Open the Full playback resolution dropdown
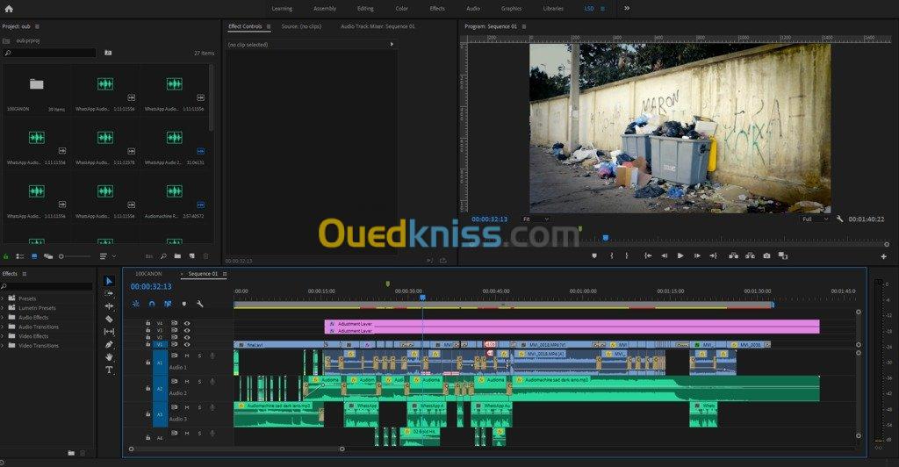This screenshot has height=467, width=899. (816, 219)
